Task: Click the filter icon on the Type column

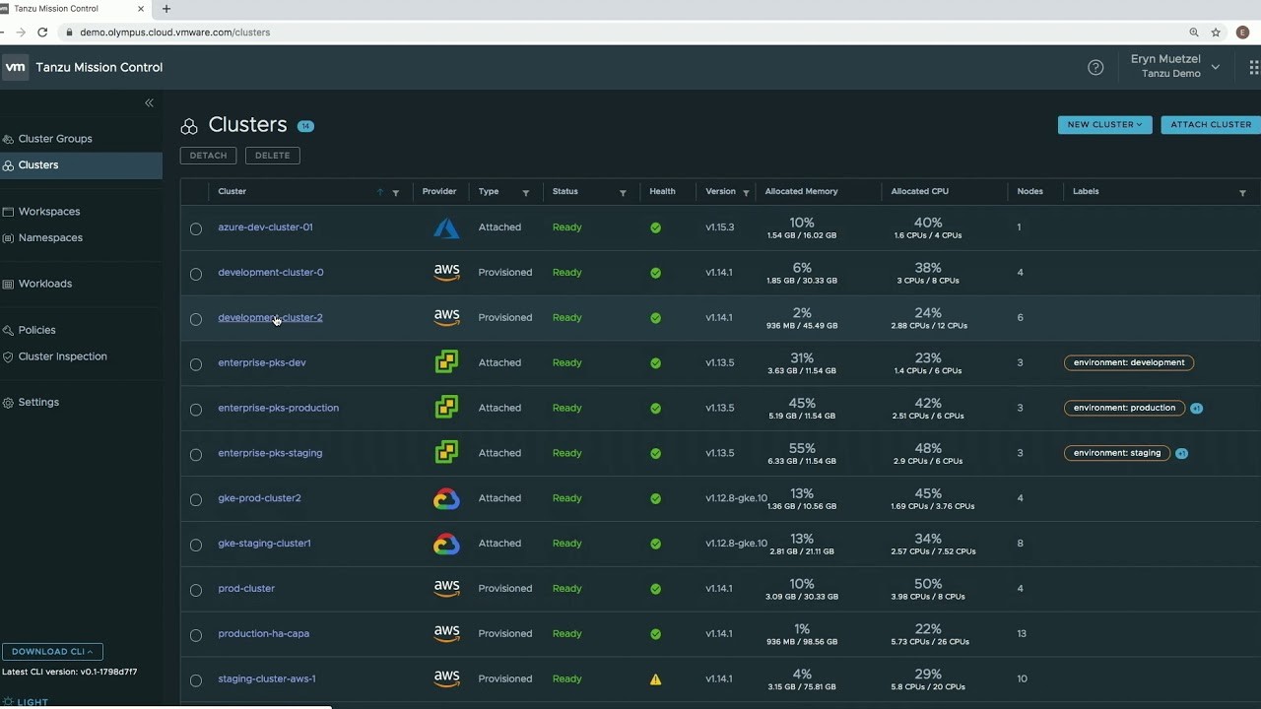Action: coord(525,193)
